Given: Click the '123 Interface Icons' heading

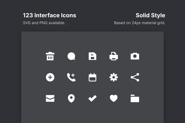Looking at the screenshot, I should click(x=50, y=15).
